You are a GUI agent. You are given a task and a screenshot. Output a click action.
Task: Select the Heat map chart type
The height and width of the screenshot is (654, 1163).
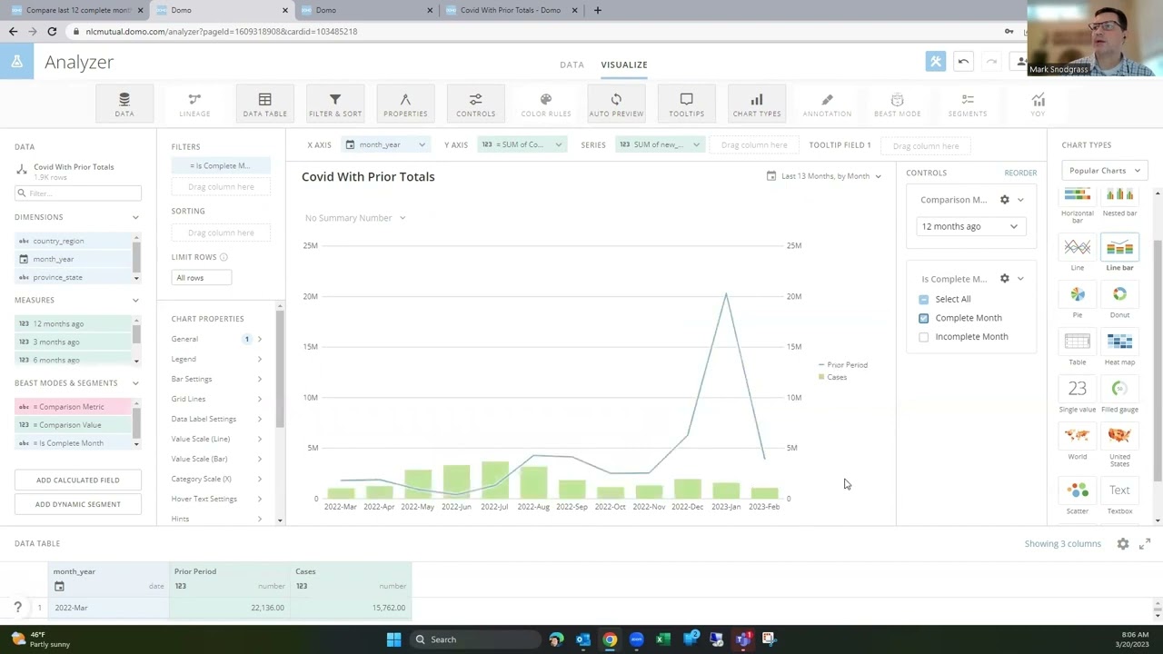(1119, 348)
